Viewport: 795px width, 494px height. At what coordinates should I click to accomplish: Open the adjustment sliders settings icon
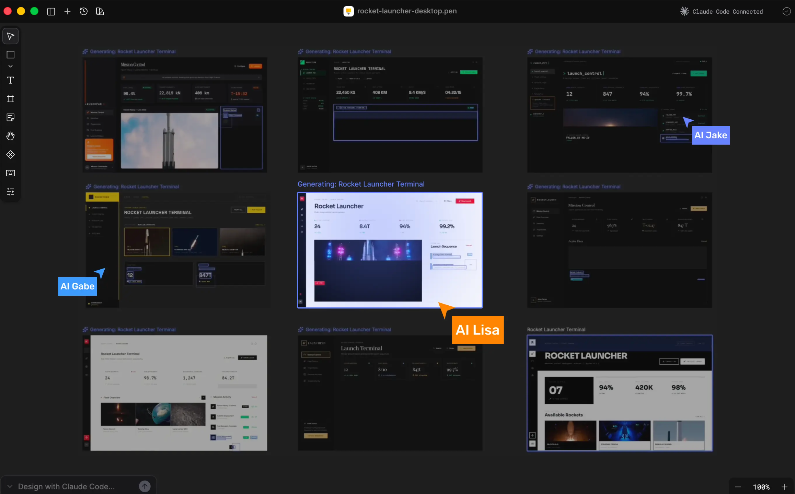[x=11, y=192]
